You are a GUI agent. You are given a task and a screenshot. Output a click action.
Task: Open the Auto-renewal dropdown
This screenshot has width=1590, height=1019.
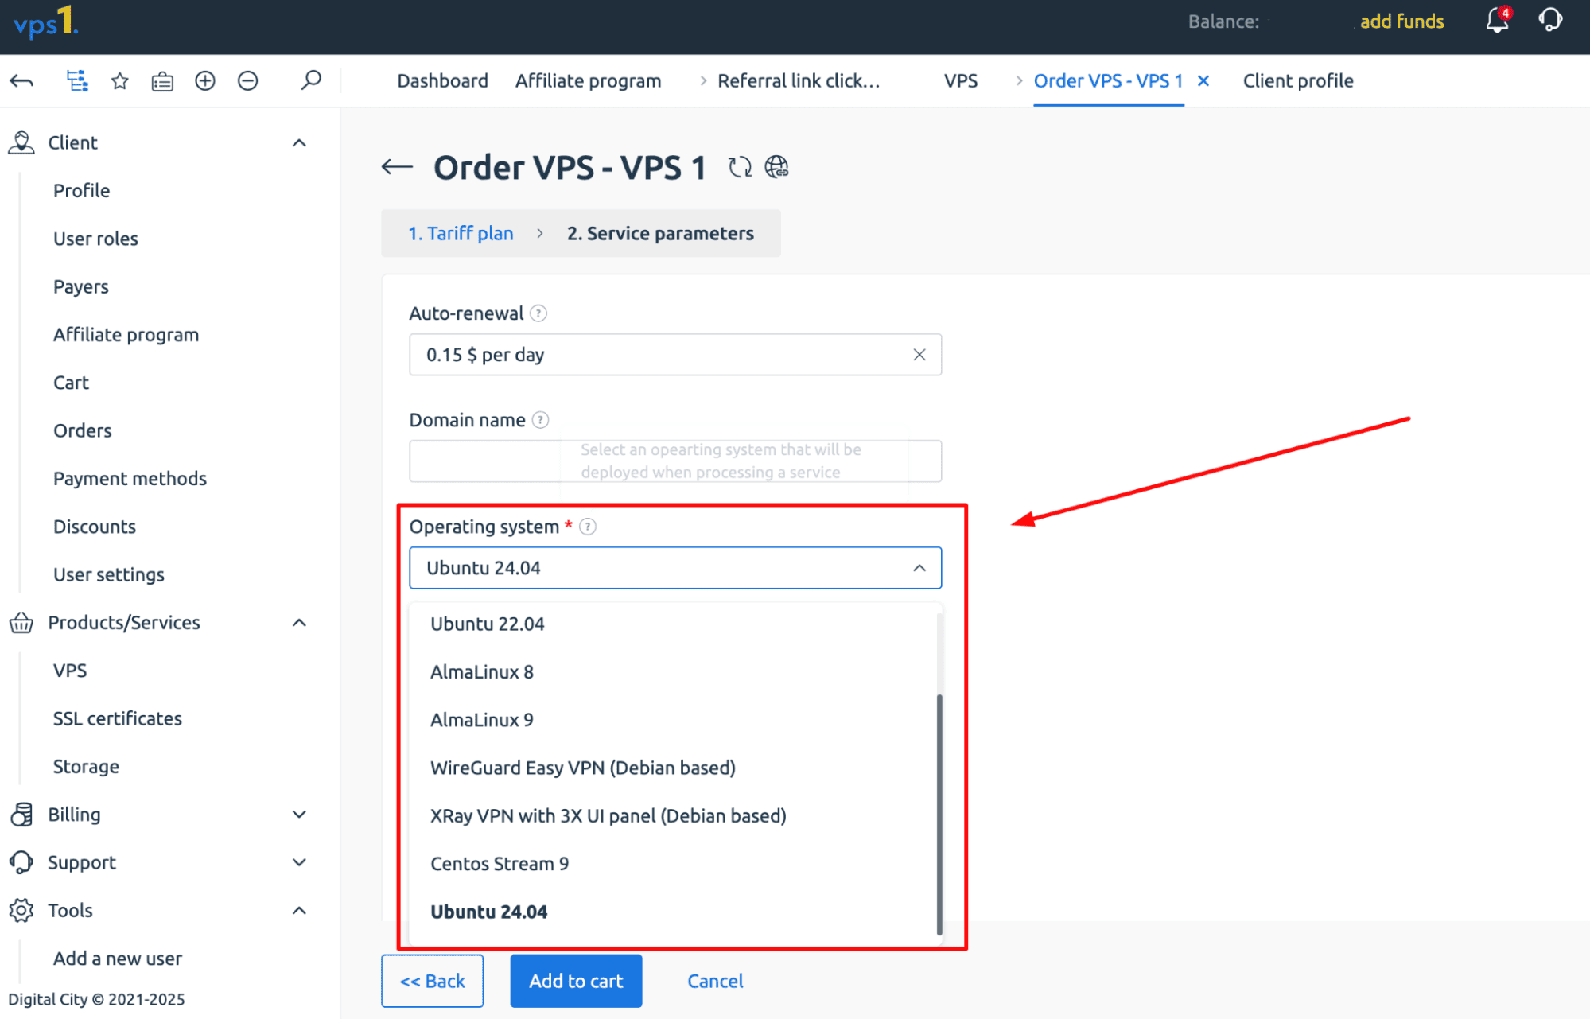point(675,355)
